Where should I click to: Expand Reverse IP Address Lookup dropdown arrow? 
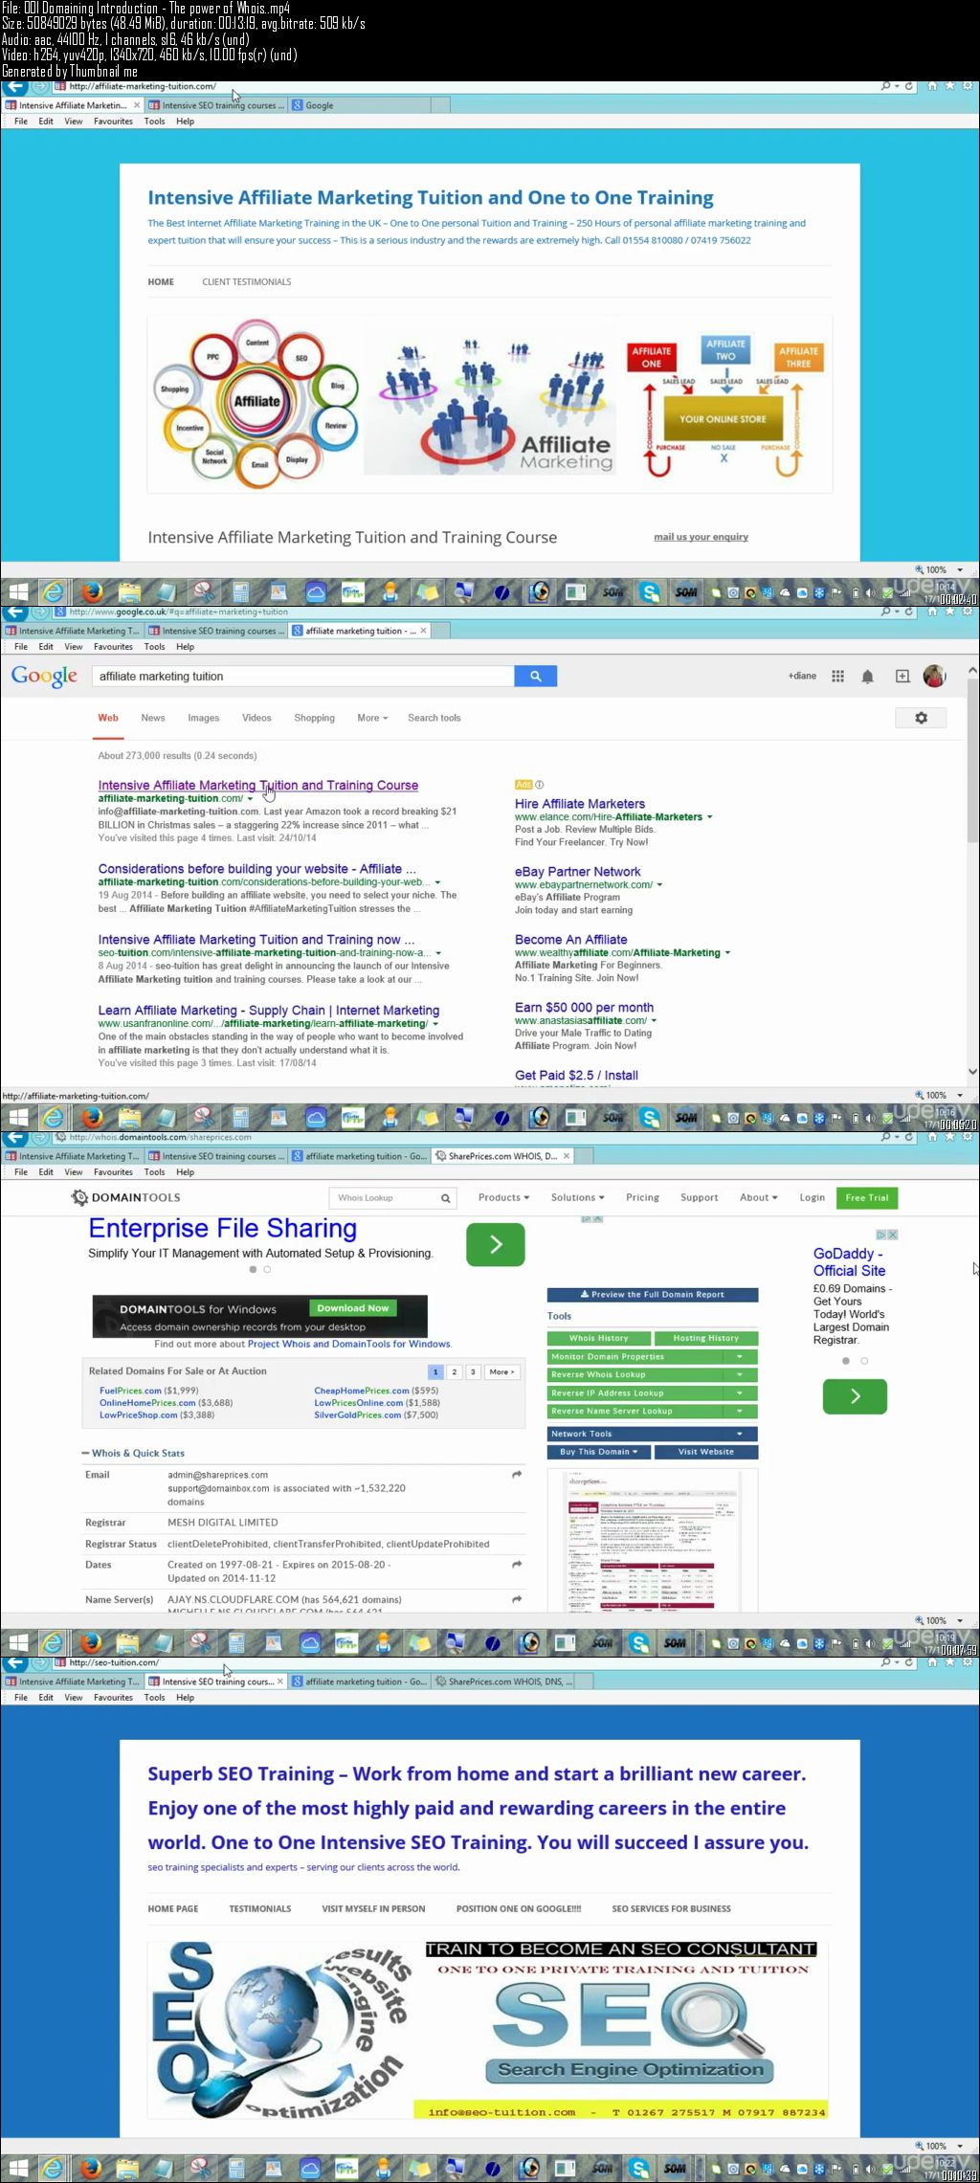tap(740, 1392)
